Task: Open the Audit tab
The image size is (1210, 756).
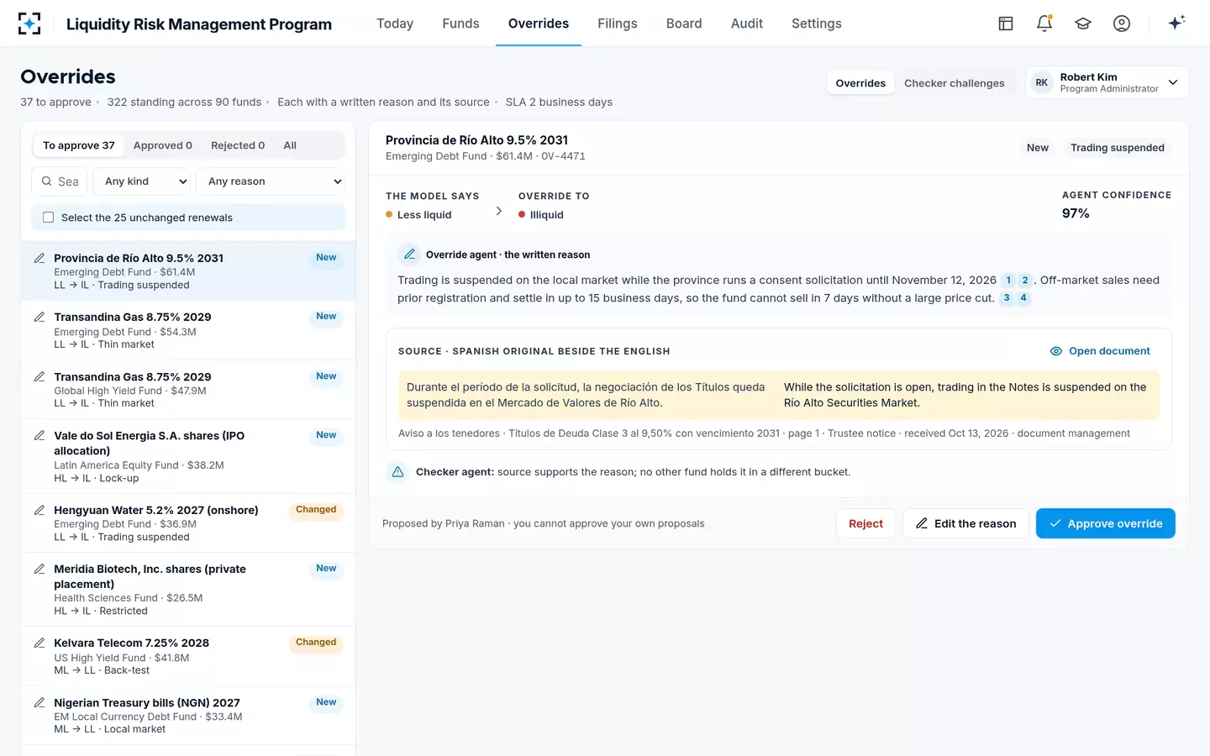Action: pos(747,24)
